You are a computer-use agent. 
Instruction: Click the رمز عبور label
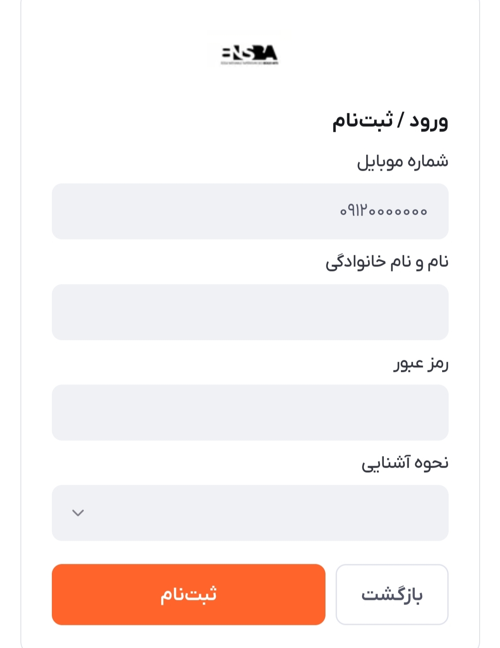click(421, 363)
